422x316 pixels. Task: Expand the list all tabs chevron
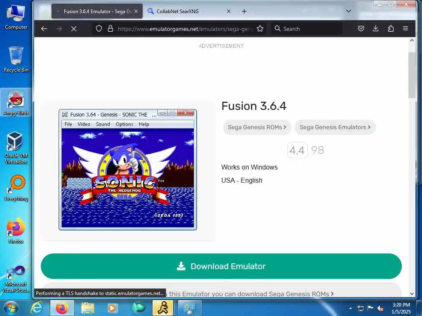(349, 11)
